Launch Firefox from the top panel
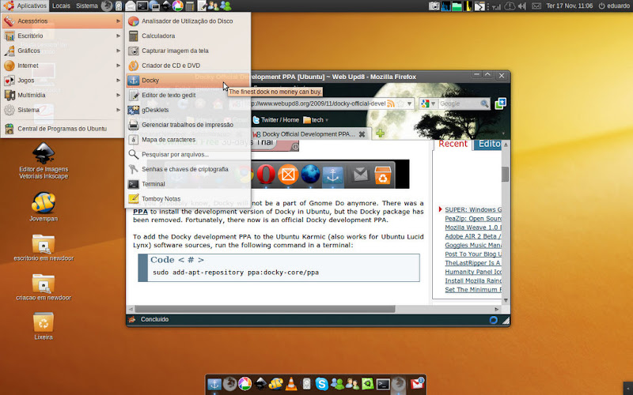Image resolution: width=633 pixels, height=395 pixels. point(107,6)
